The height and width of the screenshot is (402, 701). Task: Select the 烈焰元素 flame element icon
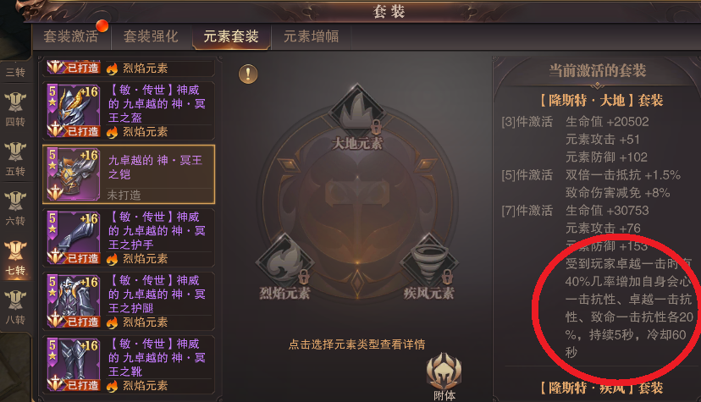[284, 262]
